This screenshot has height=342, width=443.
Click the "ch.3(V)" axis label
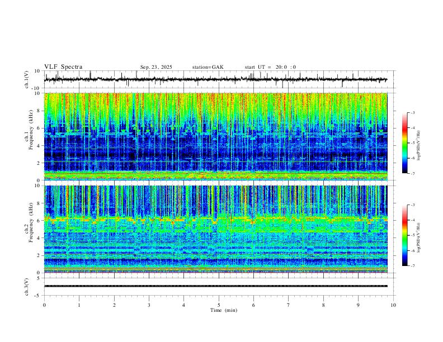tap(27, 287)
